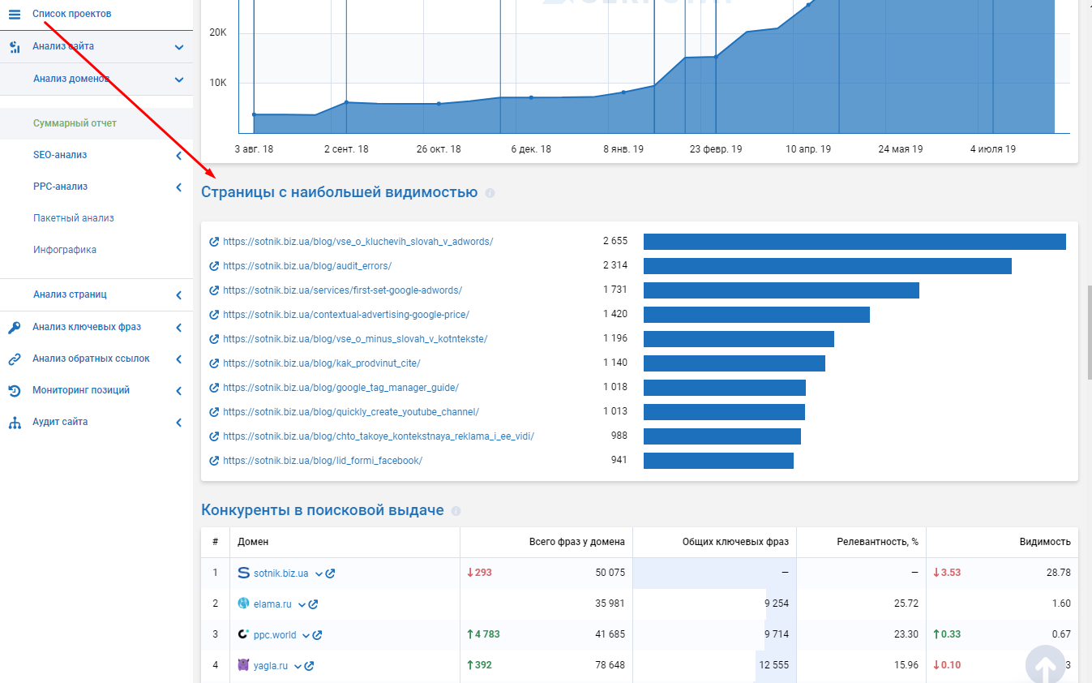Click the site audit sitemap icon

pyautogui.click(x=15, y=422)
